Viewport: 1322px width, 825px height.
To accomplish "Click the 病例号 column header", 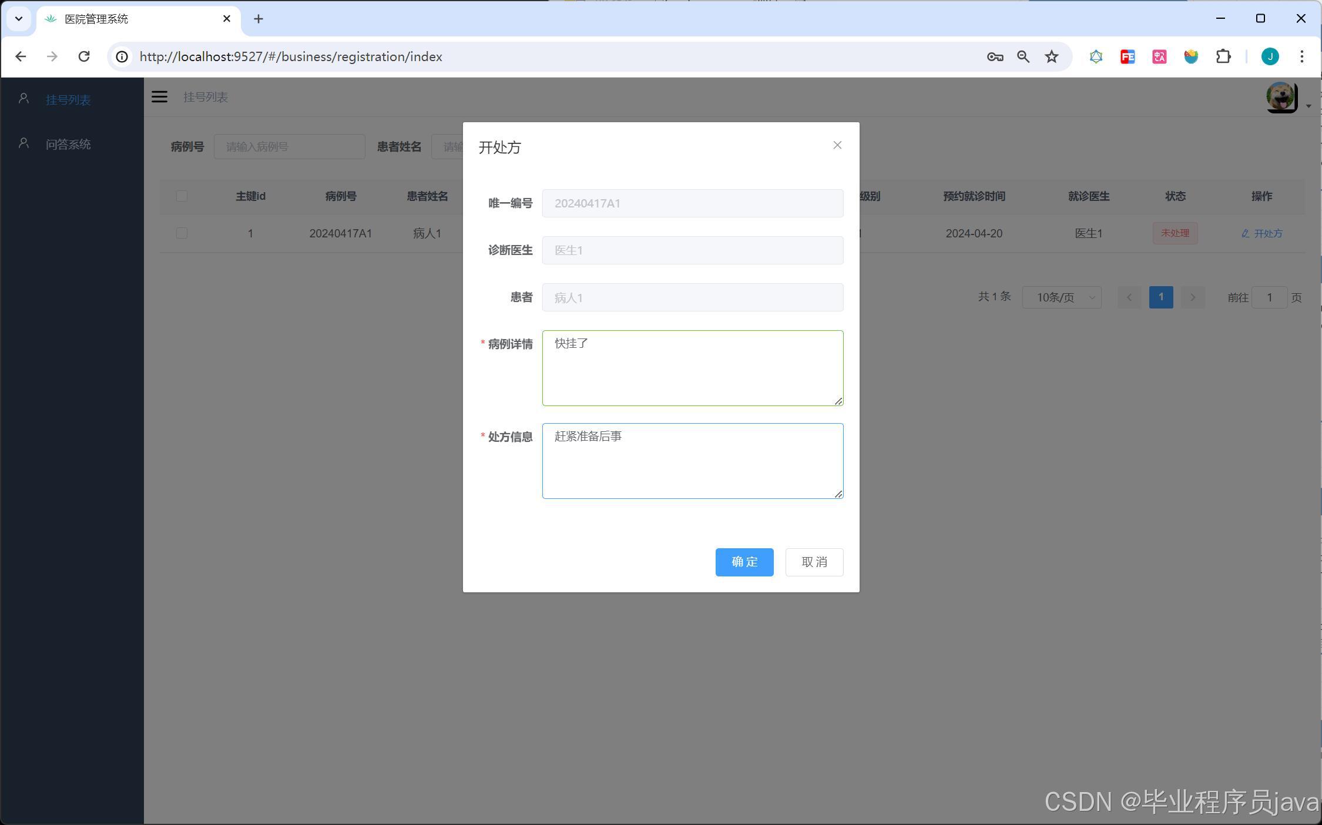I will 341,196.
